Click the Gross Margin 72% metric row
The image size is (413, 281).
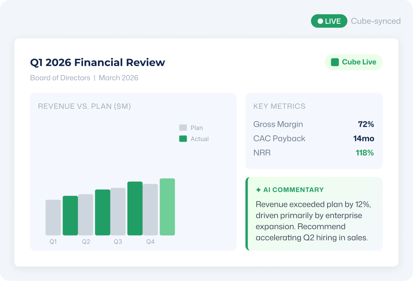(314, 124)
